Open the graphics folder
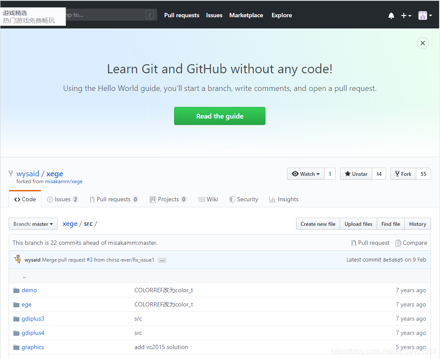440x359 pixels. tap(33, 347)
